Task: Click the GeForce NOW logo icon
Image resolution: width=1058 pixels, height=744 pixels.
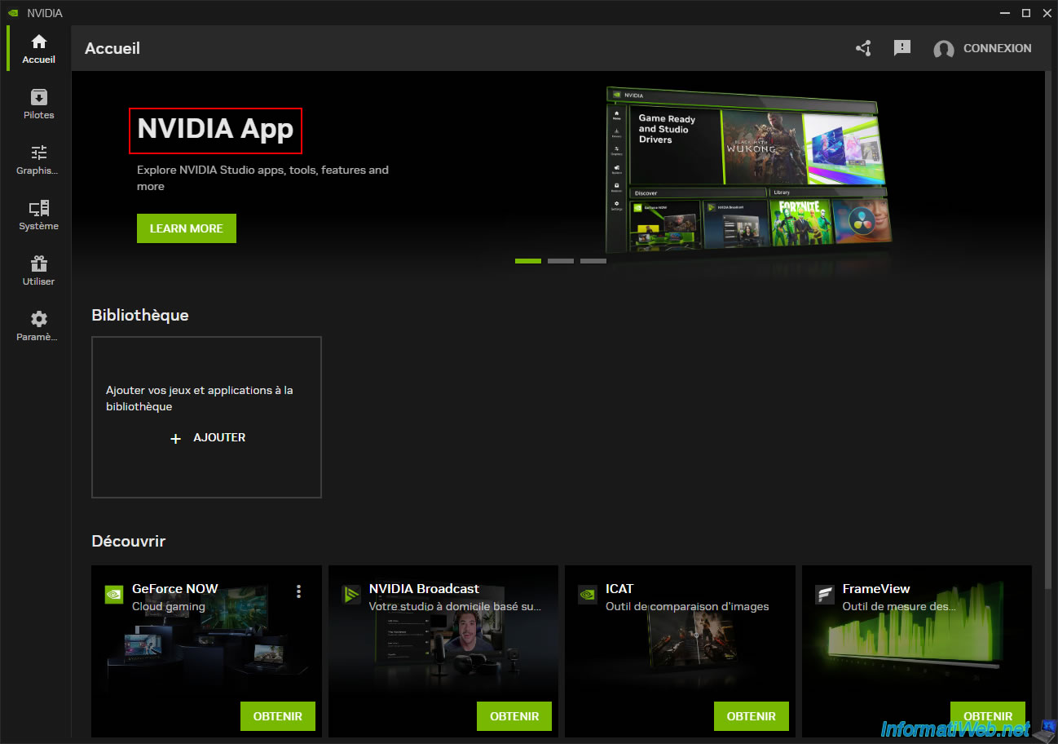Action: pyautogui.click(x=115, y=594)
